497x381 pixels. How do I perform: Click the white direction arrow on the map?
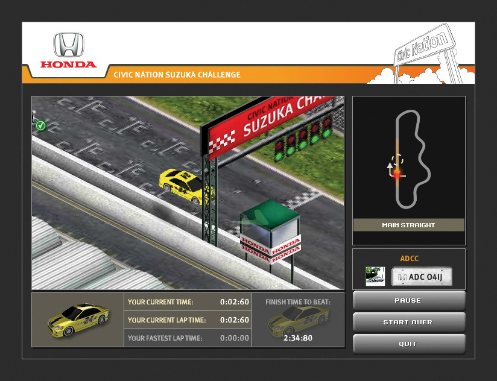391,169
